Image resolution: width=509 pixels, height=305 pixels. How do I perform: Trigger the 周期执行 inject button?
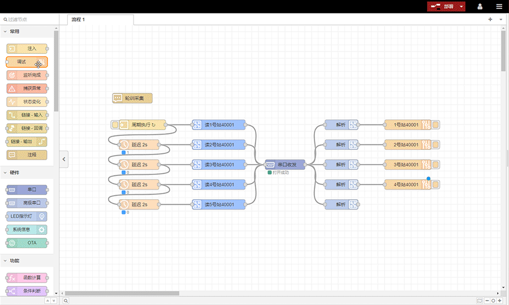click(115, 125)
